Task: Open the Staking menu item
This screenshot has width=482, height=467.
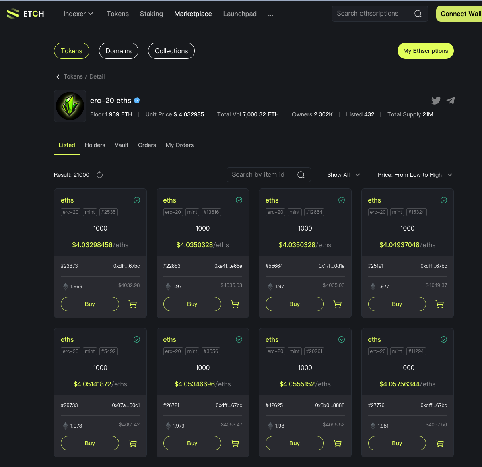Action: 151,14
